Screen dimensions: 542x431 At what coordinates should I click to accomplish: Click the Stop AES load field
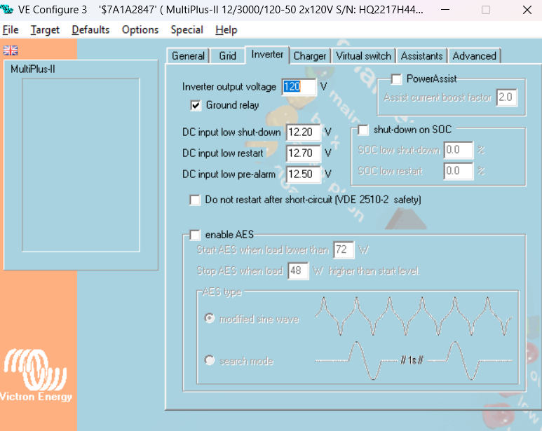[298, 271]
